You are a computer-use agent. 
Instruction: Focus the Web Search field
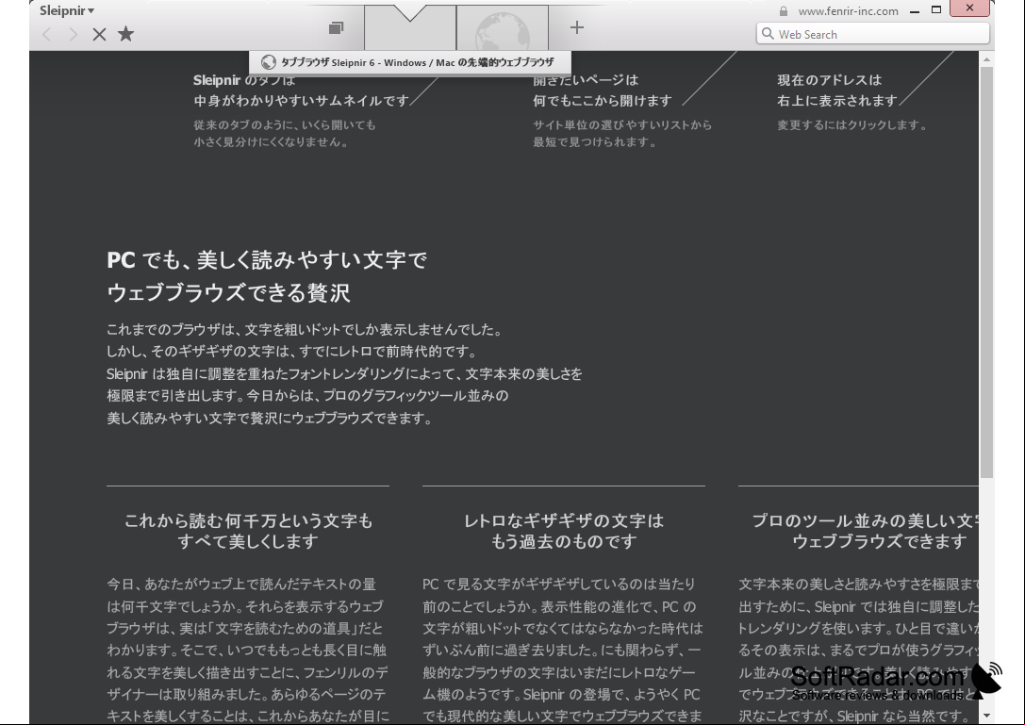click(872, 34)
